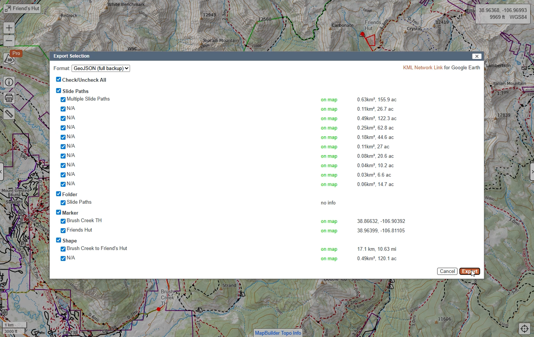The width and height of the screenshot is (534, 337).
Task: Click 'on map' for Multiple Slide Paths
Action: 329,100
